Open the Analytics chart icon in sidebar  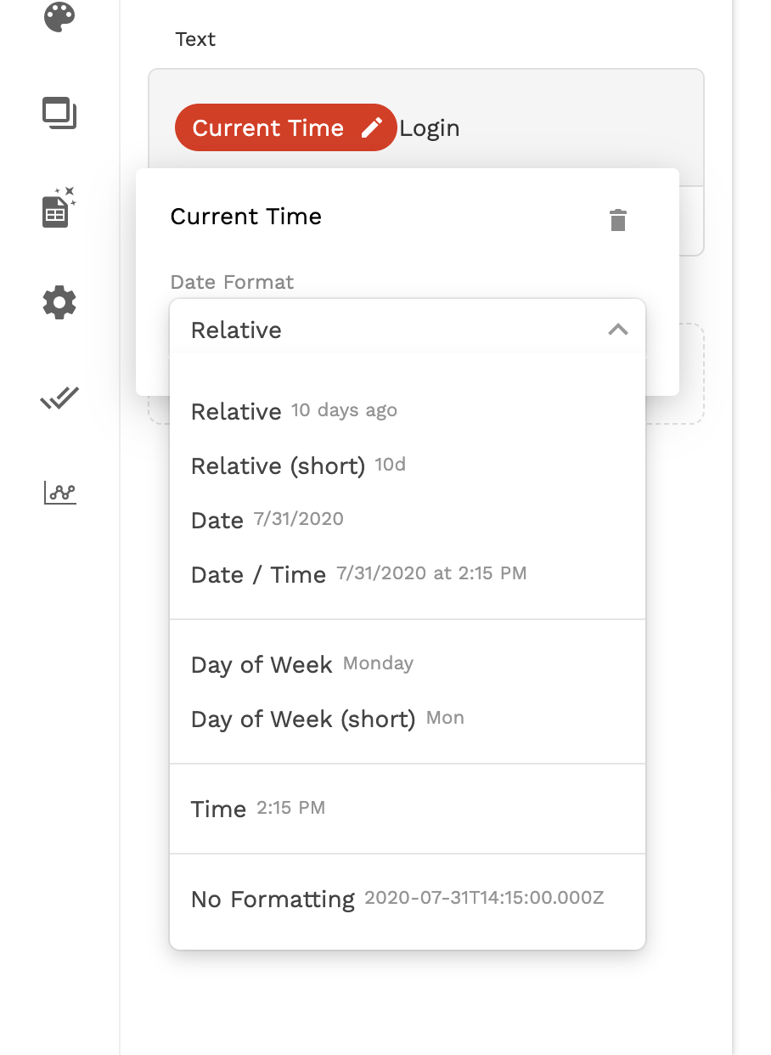pyautogui.click(x=59, y=493)
